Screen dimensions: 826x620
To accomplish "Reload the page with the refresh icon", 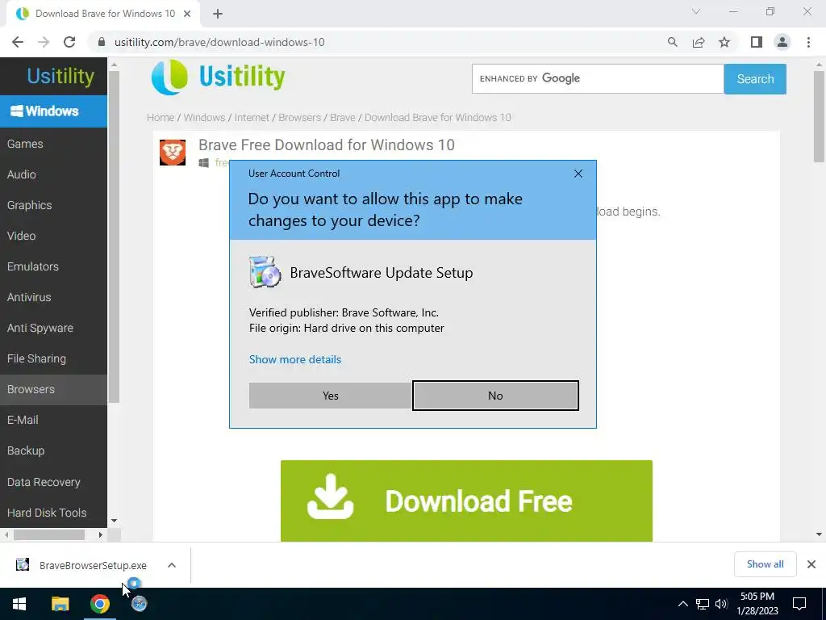I will pyautogui.click(x=69, y=42).
